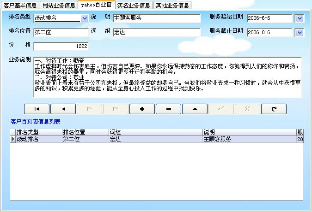Switch to the 客户基本信息 tab
The height and width of the screenshot is (212, 312).
pyautogui.click(x=20, y=6)
